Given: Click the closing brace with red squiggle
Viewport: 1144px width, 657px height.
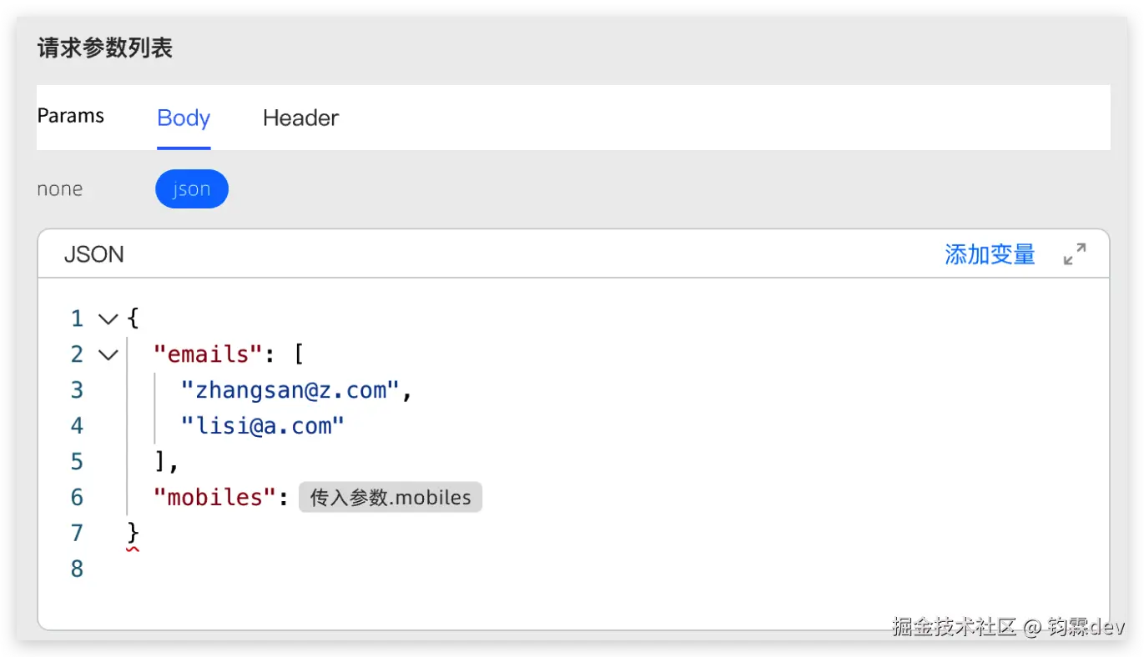Looking at the screenshot, I should coord(133,533).
